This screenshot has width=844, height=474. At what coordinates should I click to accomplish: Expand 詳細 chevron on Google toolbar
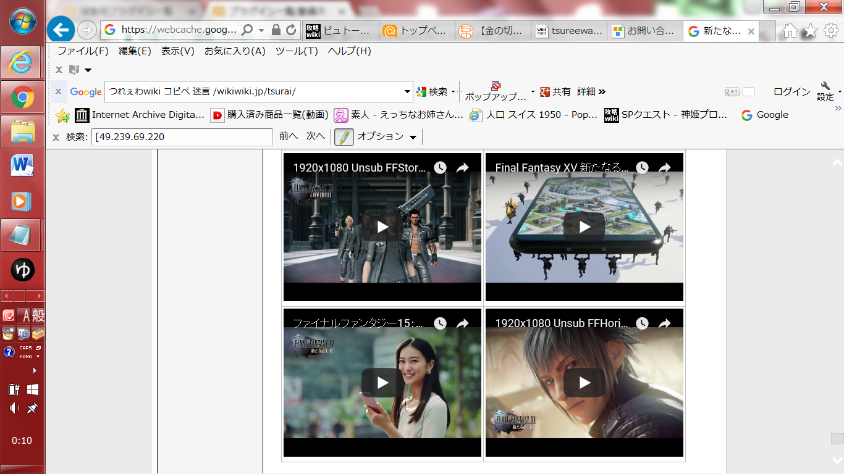602,92
